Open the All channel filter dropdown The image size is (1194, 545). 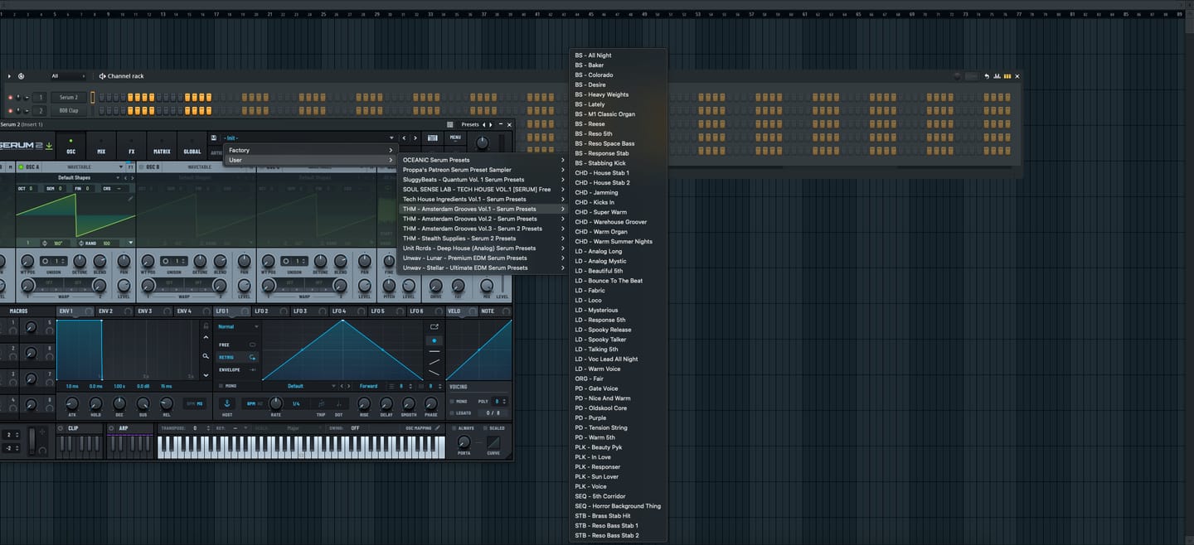click(68, 76)
